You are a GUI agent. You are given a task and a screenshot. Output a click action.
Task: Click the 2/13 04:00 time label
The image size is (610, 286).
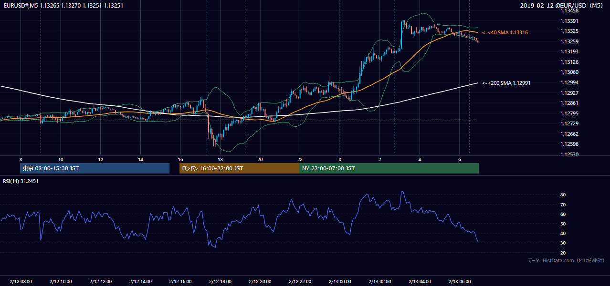tap(420, 281)
